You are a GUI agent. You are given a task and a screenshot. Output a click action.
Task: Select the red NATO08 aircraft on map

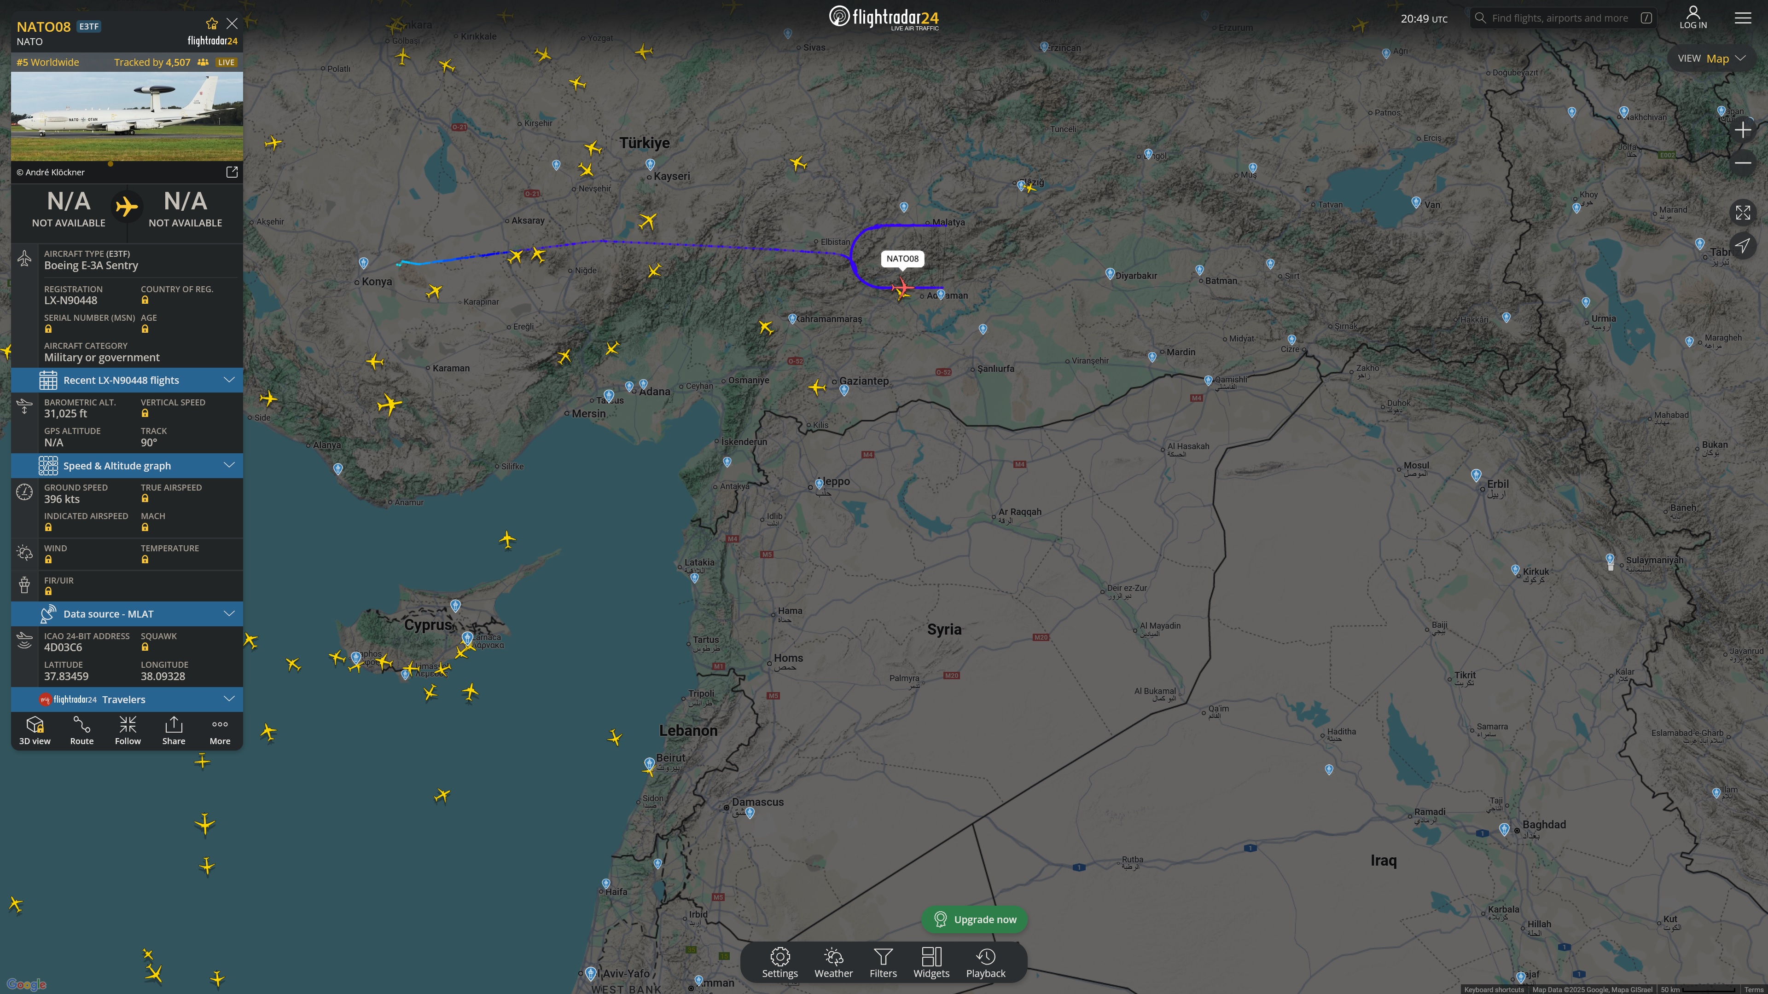(x=902, y=287)
